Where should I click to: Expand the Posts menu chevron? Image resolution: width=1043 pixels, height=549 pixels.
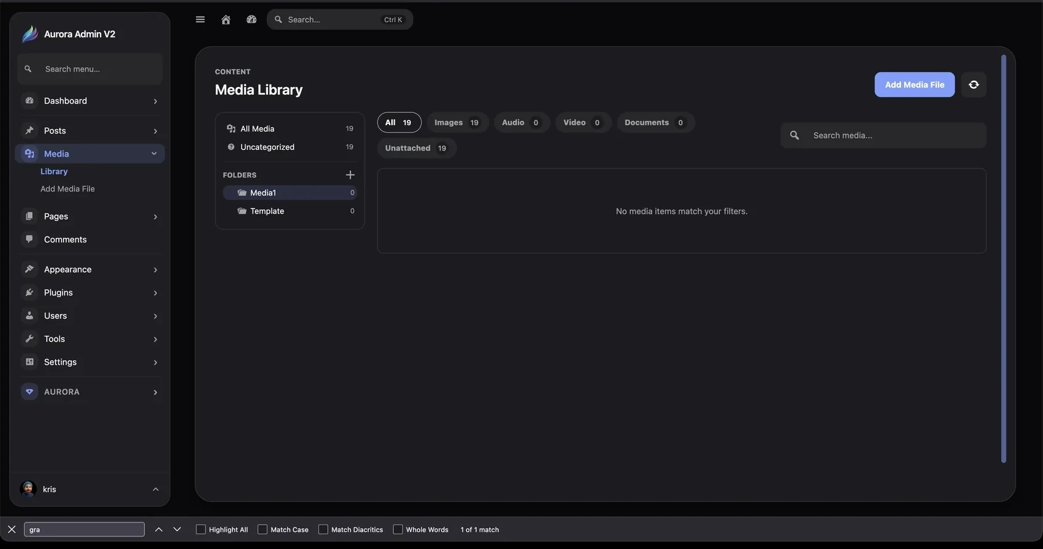[x=155, y=131]
